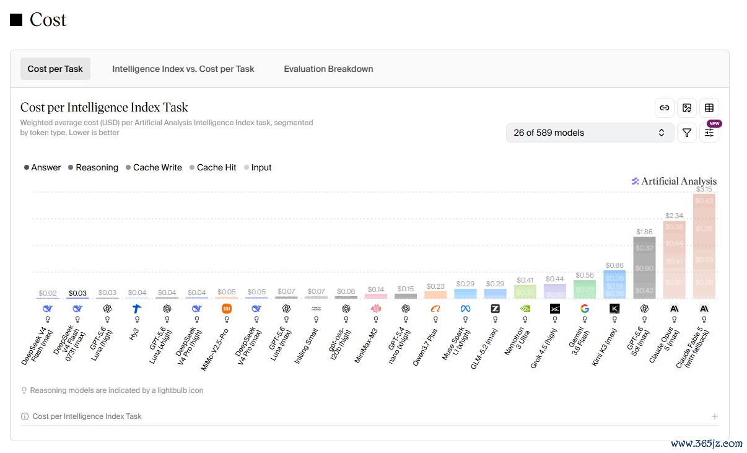Open the 26 of 589 models dropdown

(590, 133)
